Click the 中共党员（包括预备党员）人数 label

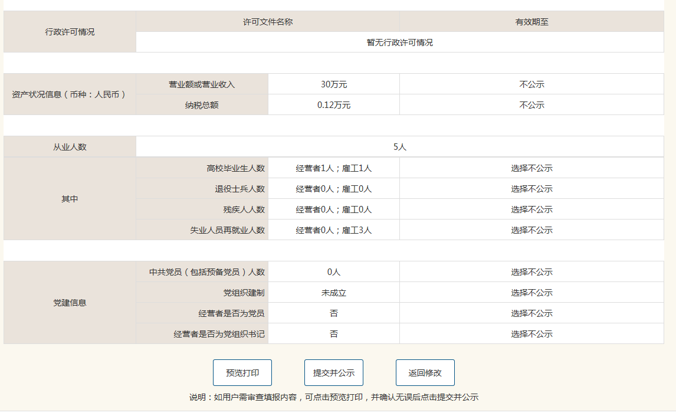tap(207, 272)
